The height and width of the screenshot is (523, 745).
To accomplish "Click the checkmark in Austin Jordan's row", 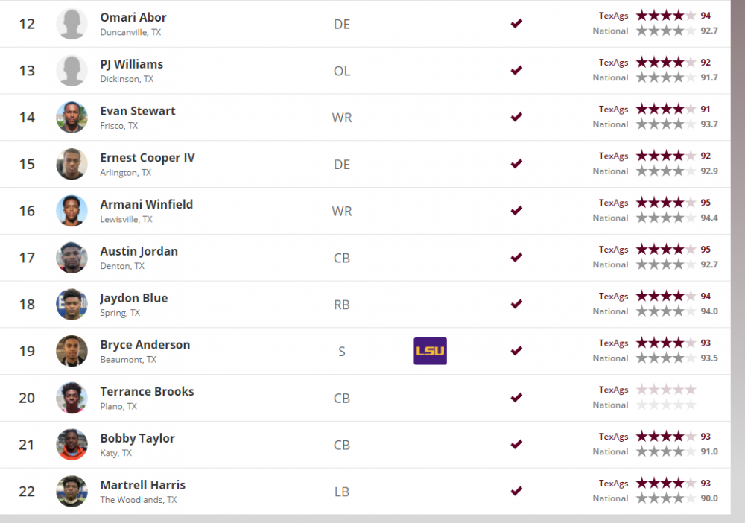I will [x=516, y=257].
